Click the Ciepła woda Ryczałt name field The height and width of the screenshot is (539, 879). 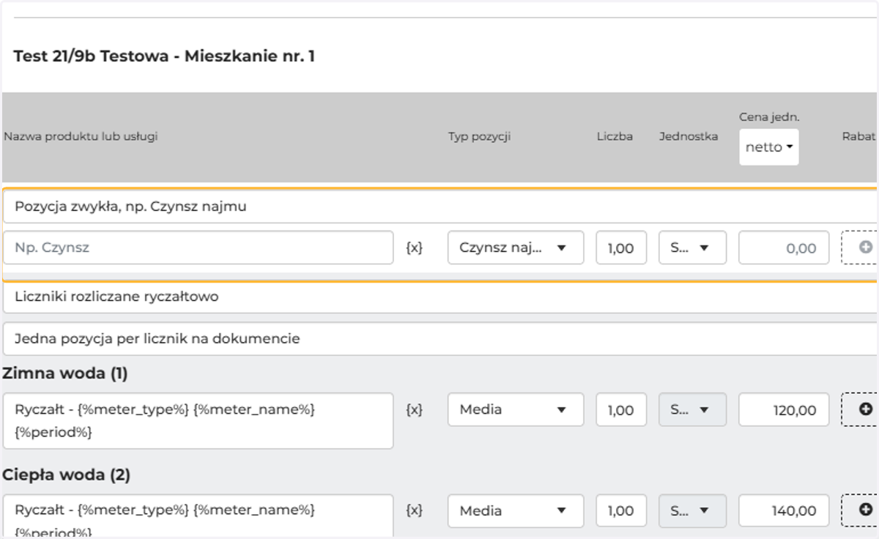(198, 516)
